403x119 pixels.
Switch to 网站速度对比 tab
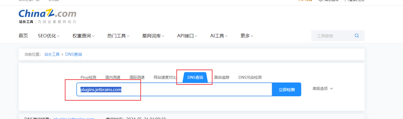click(165, 77)
